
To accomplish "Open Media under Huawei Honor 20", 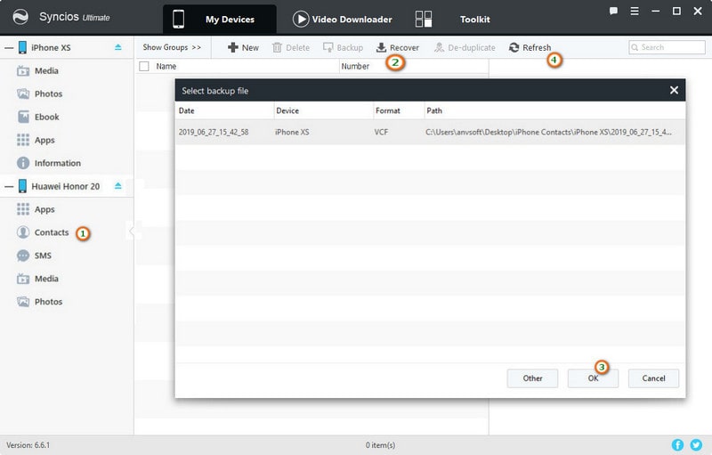I will [37, 279].
